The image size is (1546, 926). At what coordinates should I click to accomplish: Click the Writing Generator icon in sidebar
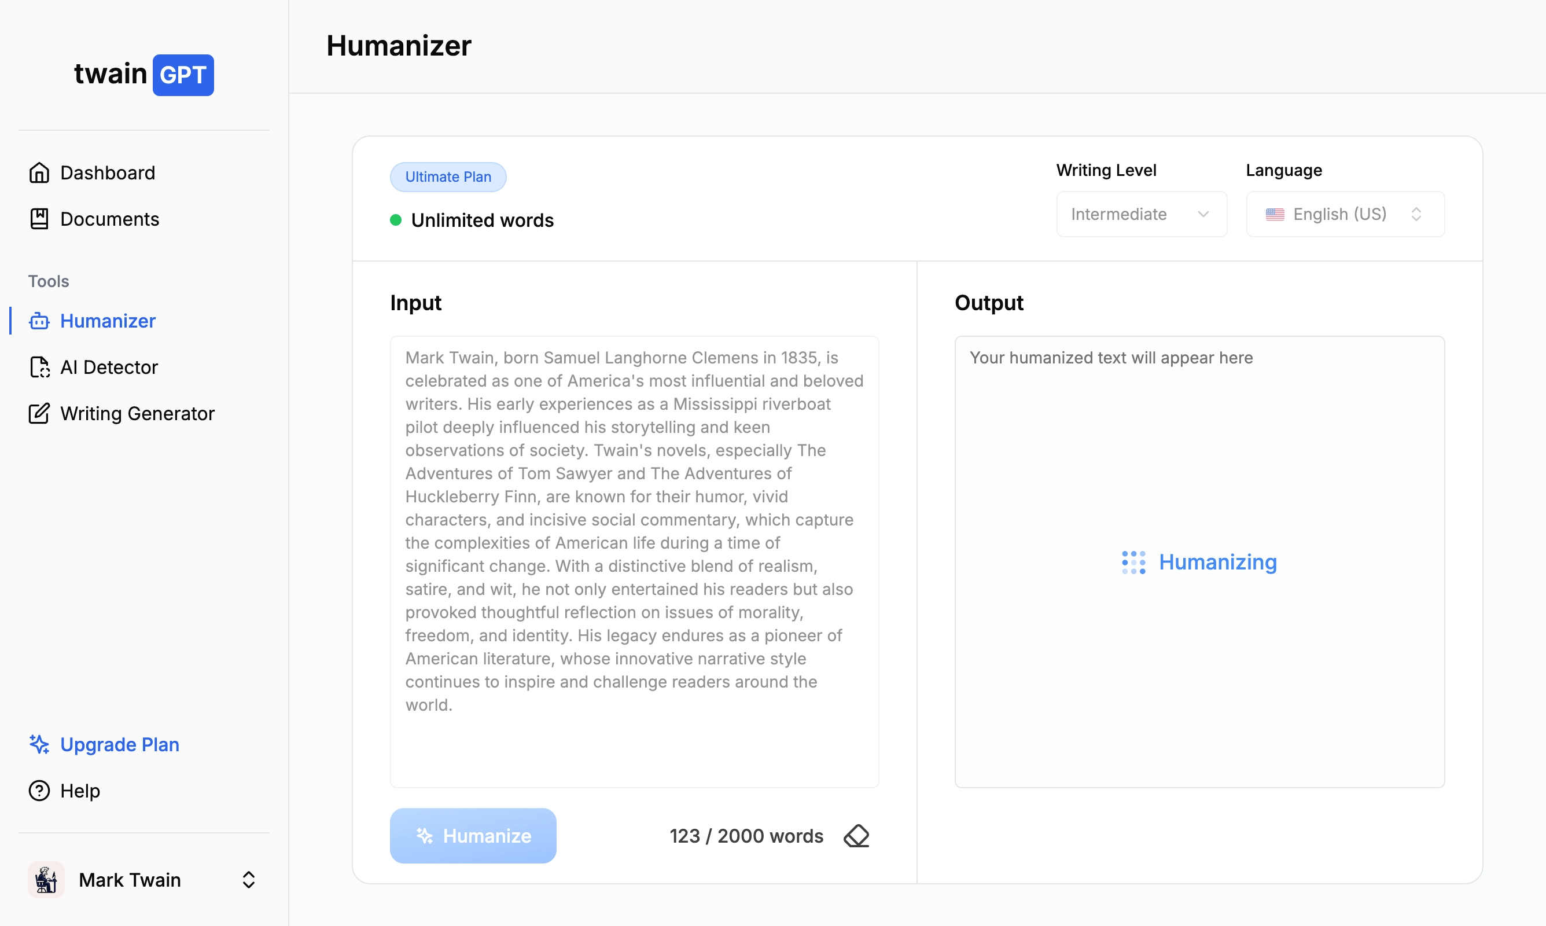pos(41,413)
